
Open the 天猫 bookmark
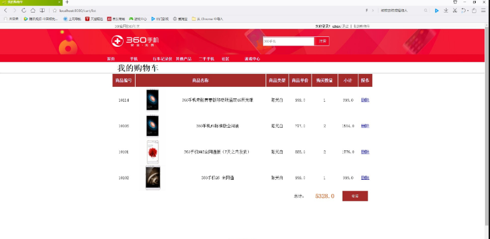click(94, 19)
